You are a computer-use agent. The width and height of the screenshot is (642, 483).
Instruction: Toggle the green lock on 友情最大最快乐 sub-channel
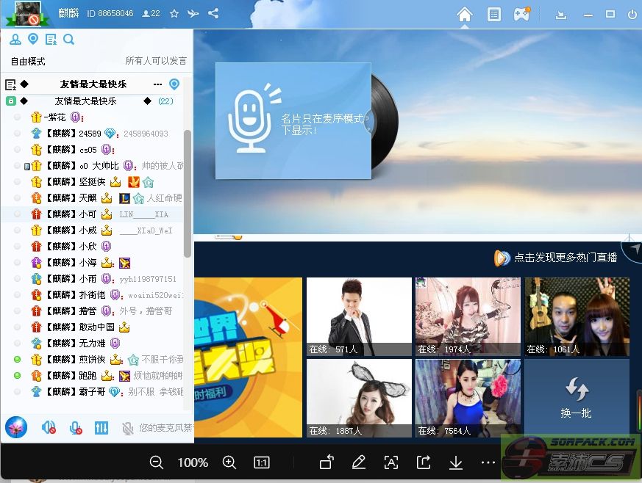[11, 101]
